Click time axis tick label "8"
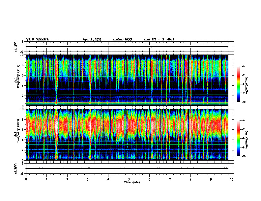 click(190, 179)
